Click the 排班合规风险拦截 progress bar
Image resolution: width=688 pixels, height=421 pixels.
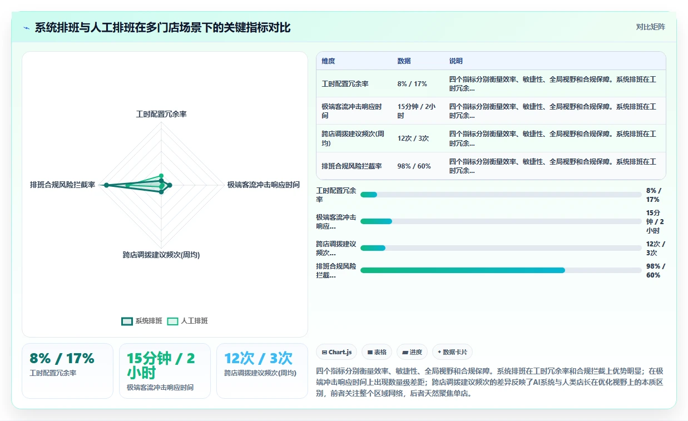click(501, 270)
